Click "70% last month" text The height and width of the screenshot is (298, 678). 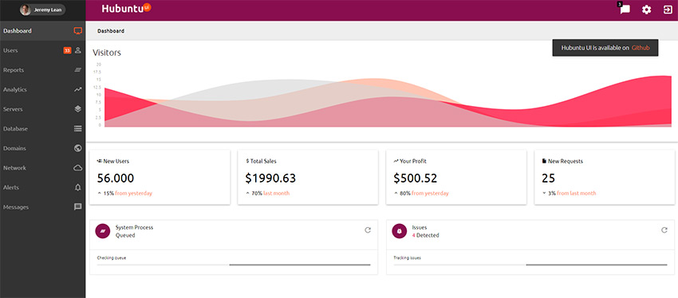pyautogui.click(x=270, y=194)
